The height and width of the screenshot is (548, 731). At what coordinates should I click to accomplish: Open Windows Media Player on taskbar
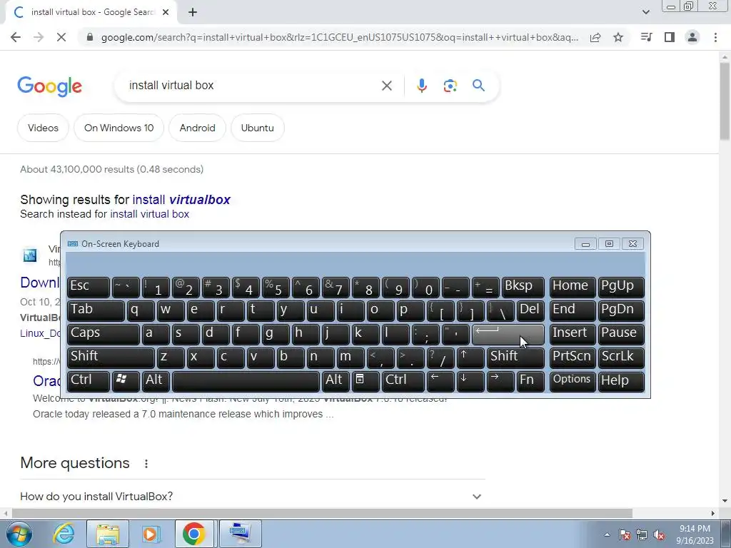point(150,534)
